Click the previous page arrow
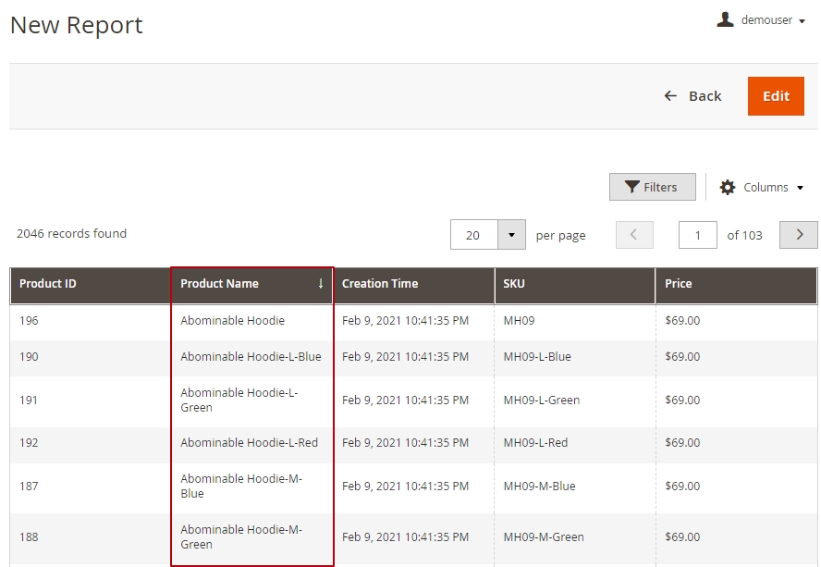This screenshot has width=821, height=567. 634,235
